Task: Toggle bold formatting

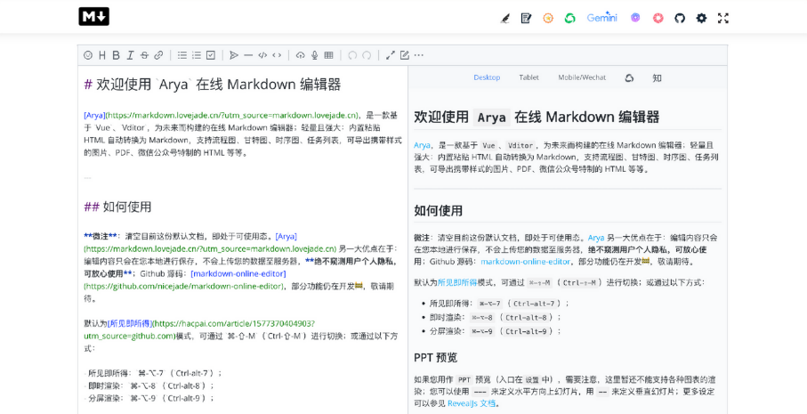Action: point(117,55)
